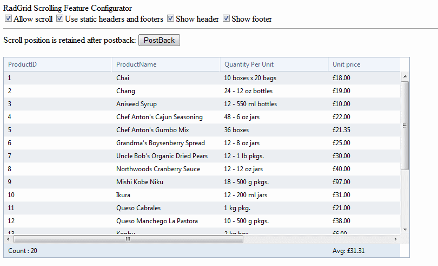Select the Queso Cabrales row
Image resolution: width=438 pixels, height=266 pixels.
point(138,208)
